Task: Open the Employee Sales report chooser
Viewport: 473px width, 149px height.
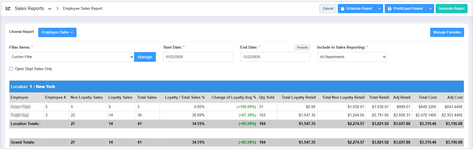Action: coord(57,32)
